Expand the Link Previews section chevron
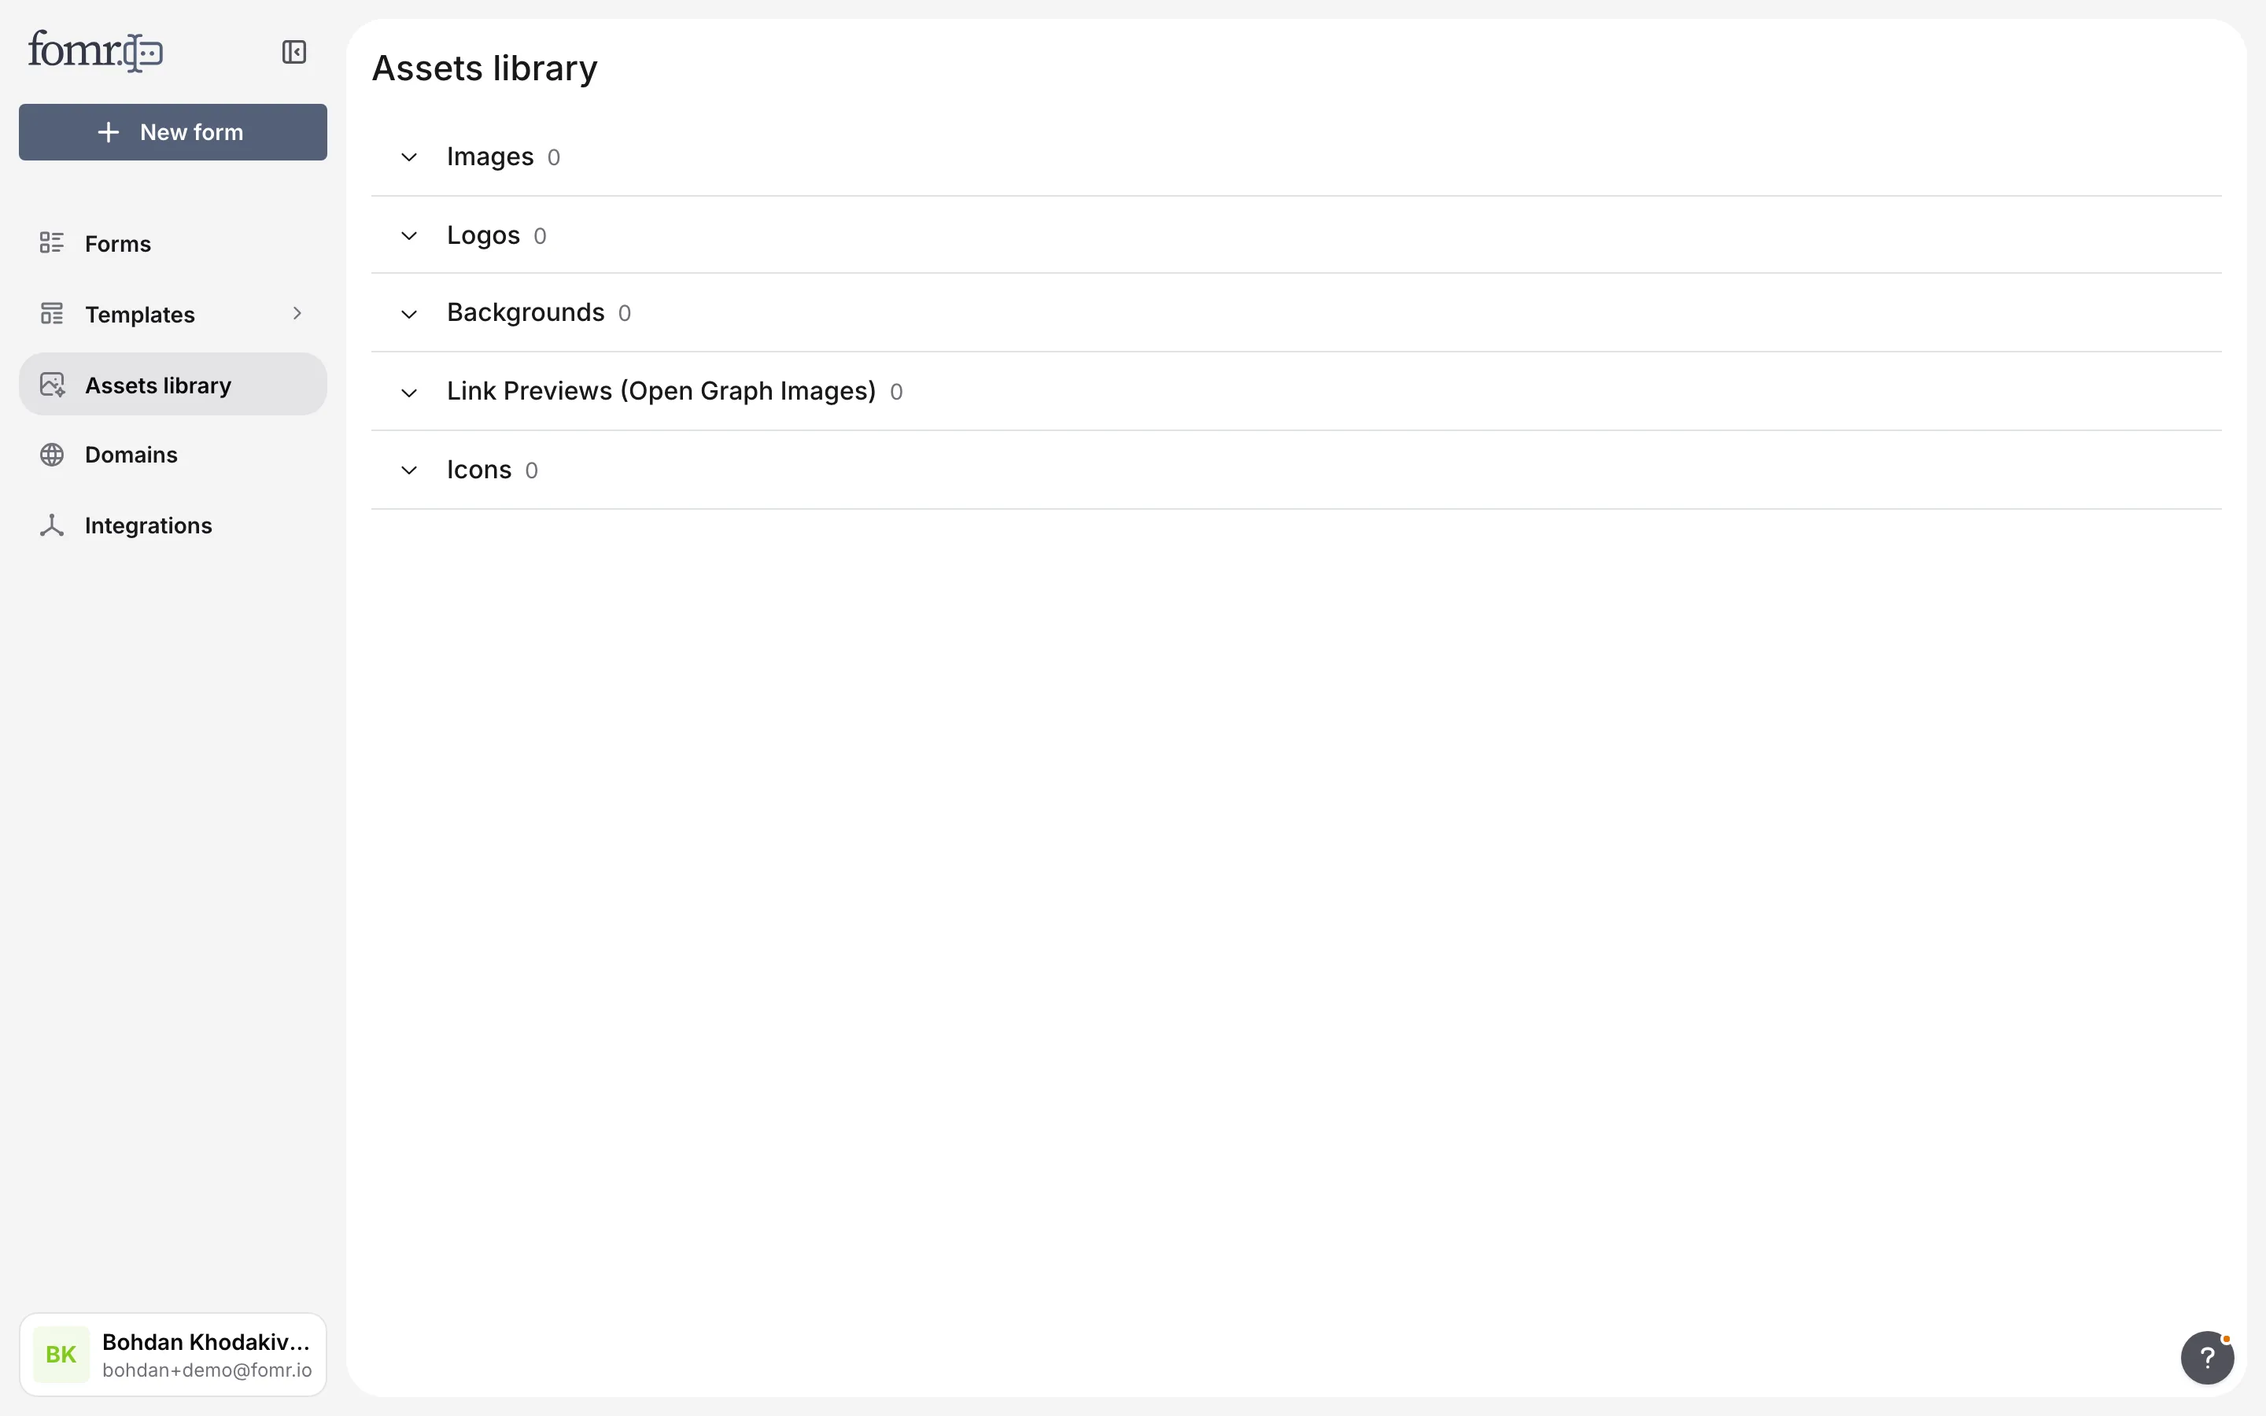This screenshot has height=1416, width=2266. pos(409,393)
